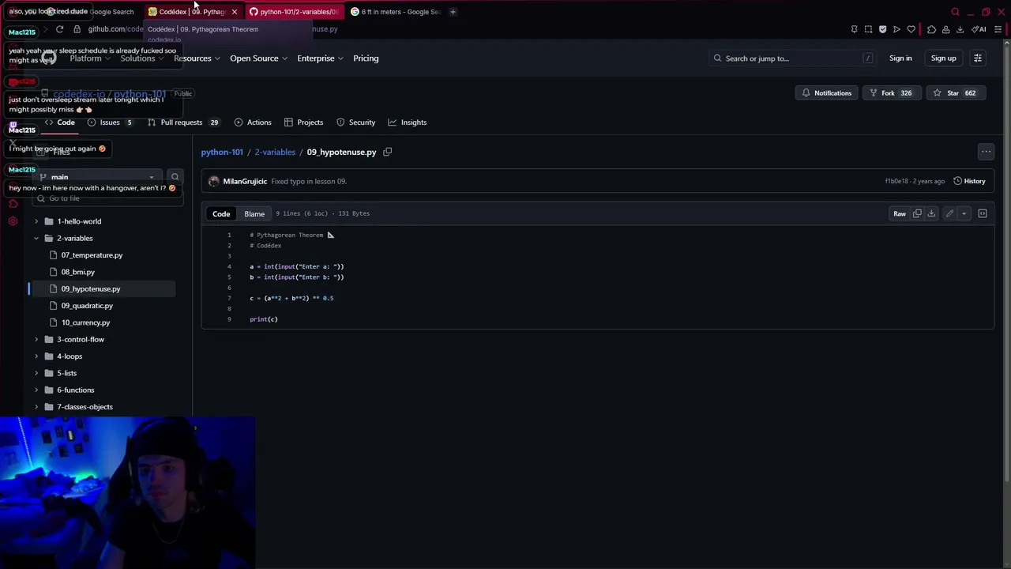This screenshot has width=1011, height=569.
Task: Open the main branch selector dropdown
Action: [99, 177]
